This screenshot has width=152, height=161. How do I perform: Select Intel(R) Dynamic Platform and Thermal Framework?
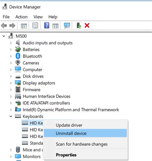(x=71, y=110)
